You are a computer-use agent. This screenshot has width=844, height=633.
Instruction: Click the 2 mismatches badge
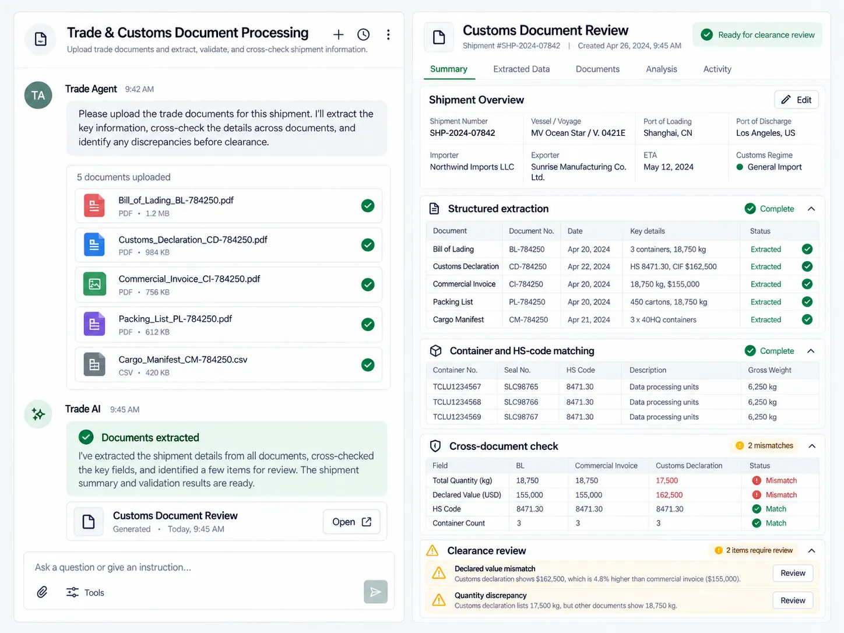764,446
